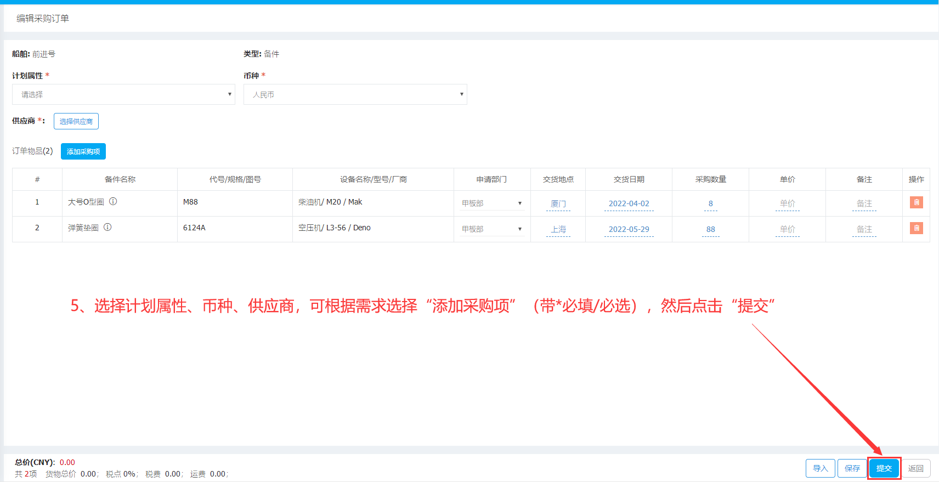The width and height of the screenshot is (939, 482).
Task: Go back with 返回 button
Action: (916, 468)
